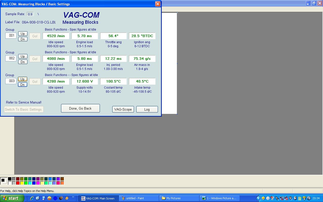Click the system clock showing 20:34

pos(316,198)
